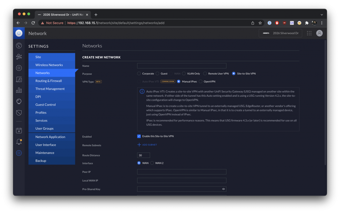Select the OpenVPN VPN type
The image size is (340, 213).
point(201,81)
